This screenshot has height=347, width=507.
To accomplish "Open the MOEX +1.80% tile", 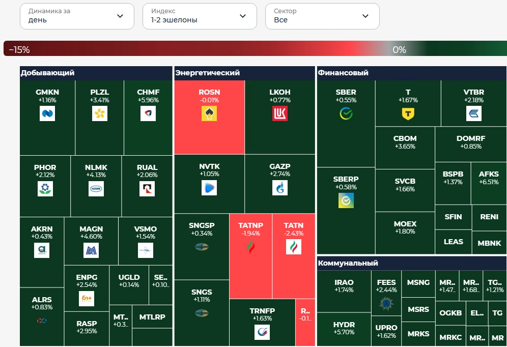I will pos(405,233).
